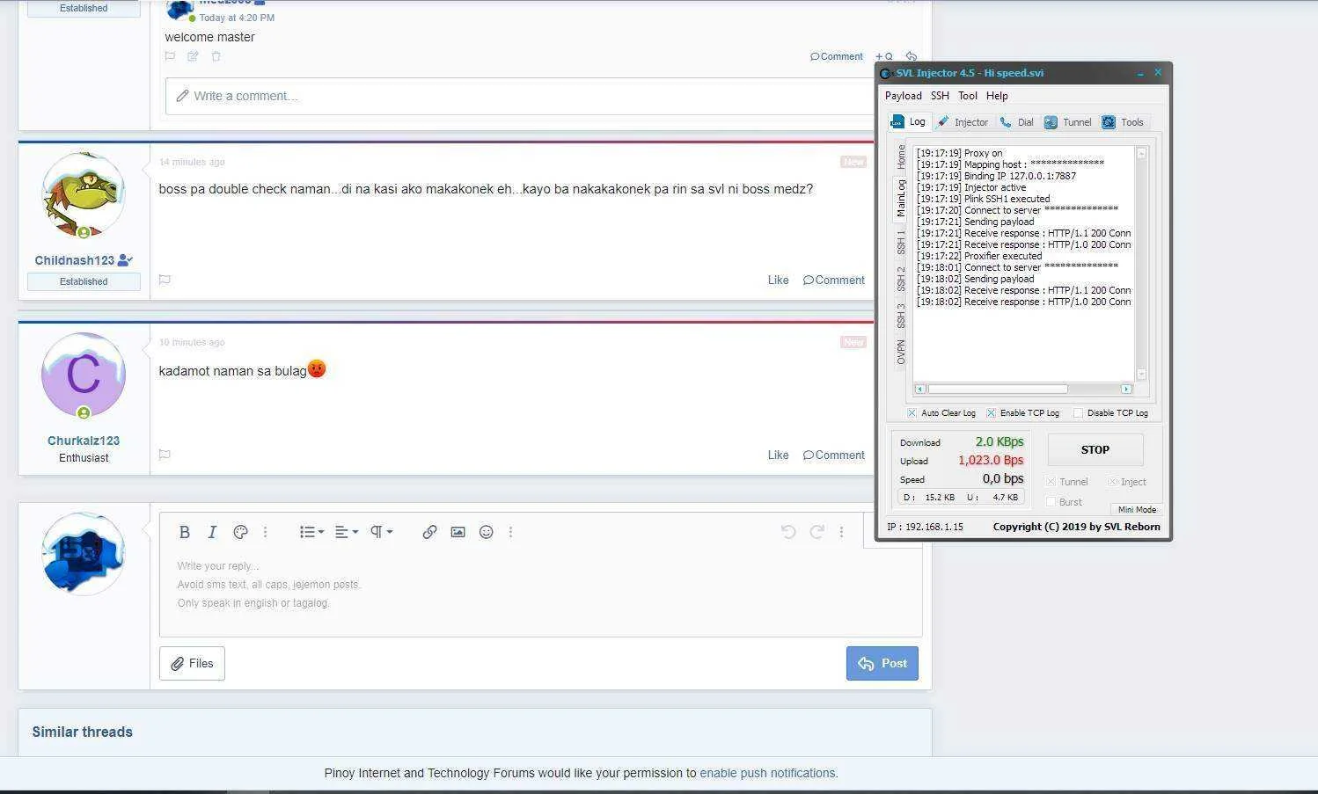The width and height of the screenshot is (1318, 794).
Task: Insert an image in the reply editor
Action: 458,532
